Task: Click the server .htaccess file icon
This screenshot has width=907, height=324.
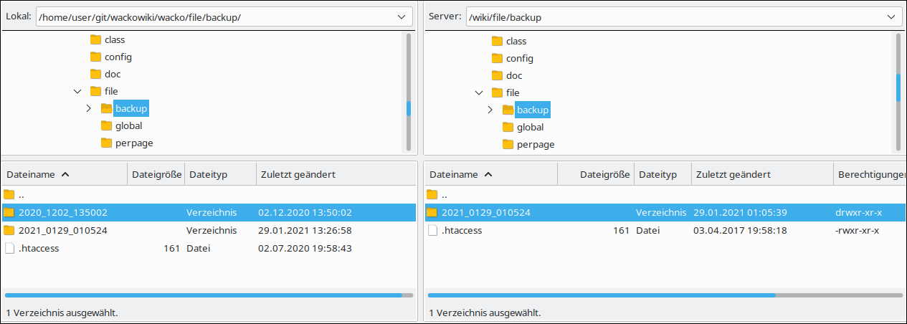Action: click(432, 230)
